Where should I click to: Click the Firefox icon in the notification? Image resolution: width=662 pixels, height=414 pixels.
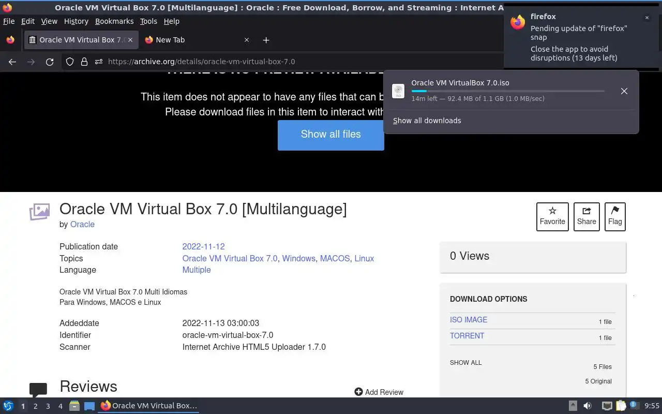(x=518, y=22)
